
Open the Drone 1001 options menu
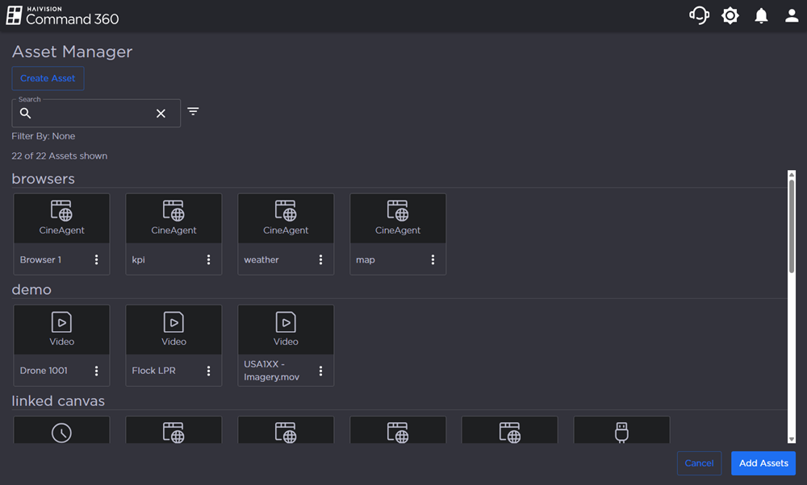97,371
